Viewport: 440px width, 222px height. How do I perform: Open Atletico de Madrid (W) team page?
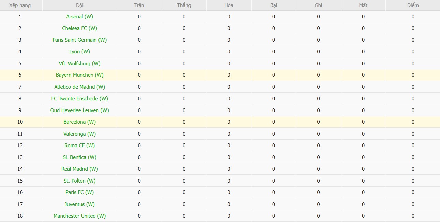79,87
